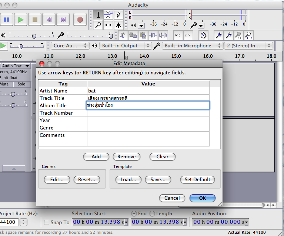Toggle the track Solo button
Image resolution: width=284 pixels, height=236 pixels.
(x=21, y=84)
